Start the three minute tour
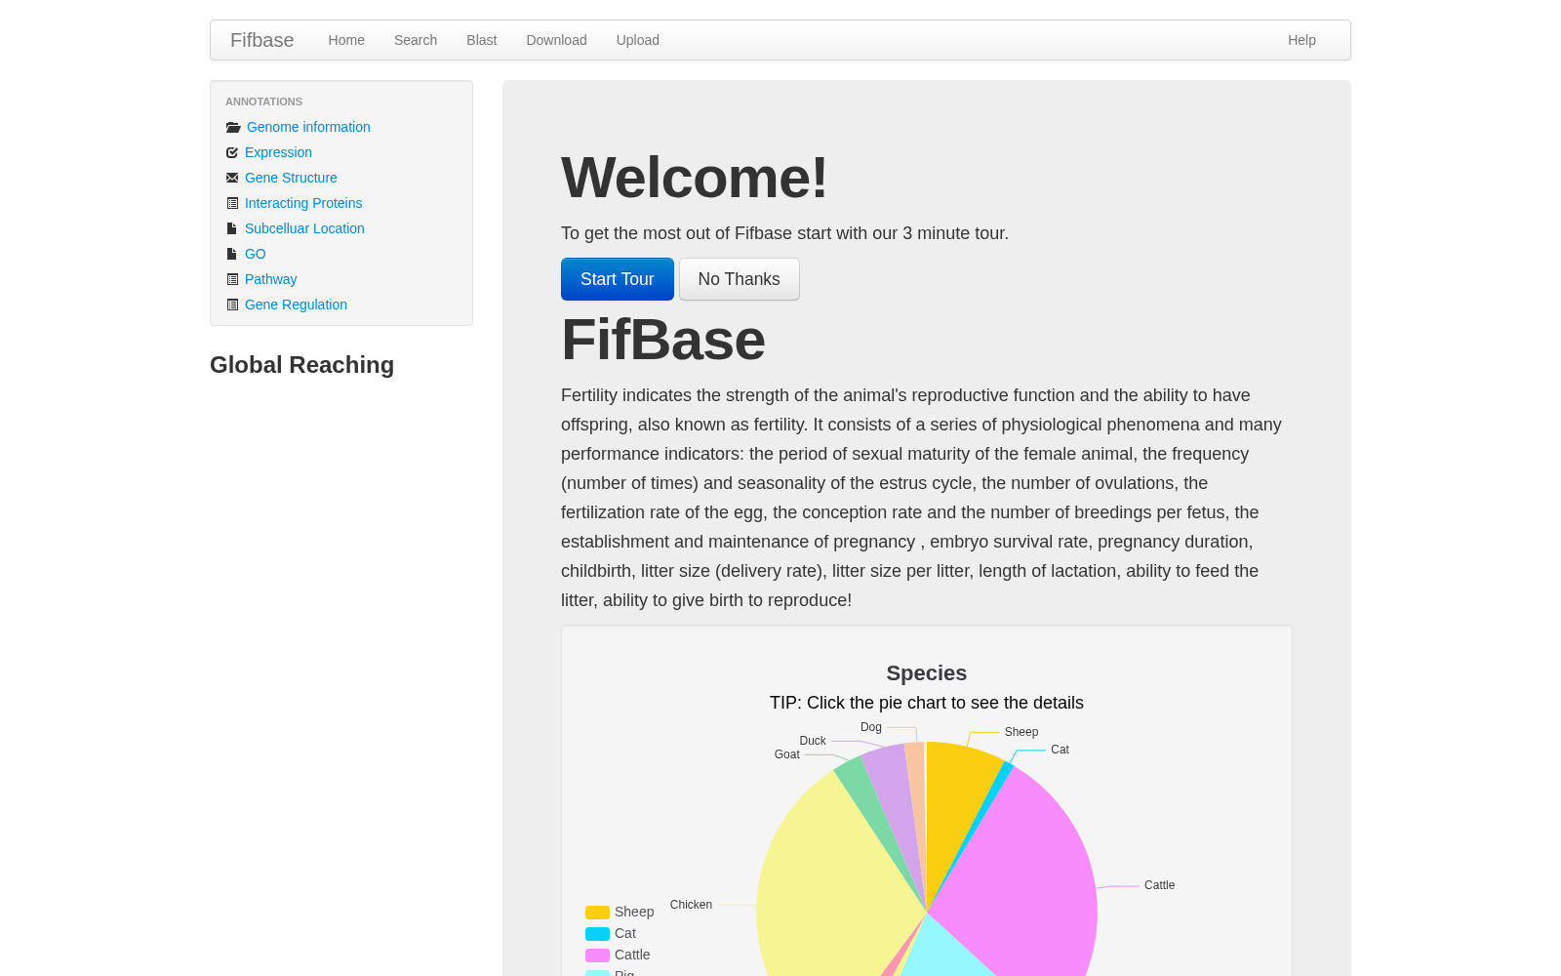The image size is (1561, 976). [618, 279]
